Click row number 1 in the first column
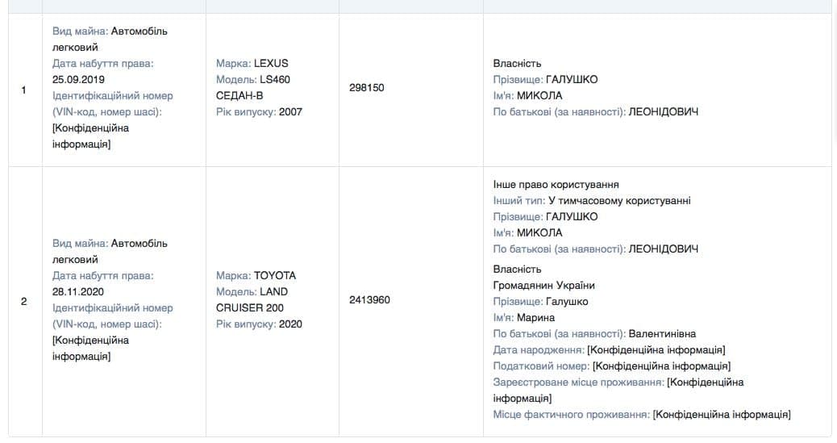The image size is (837, 443). click(x=23, y=90)
